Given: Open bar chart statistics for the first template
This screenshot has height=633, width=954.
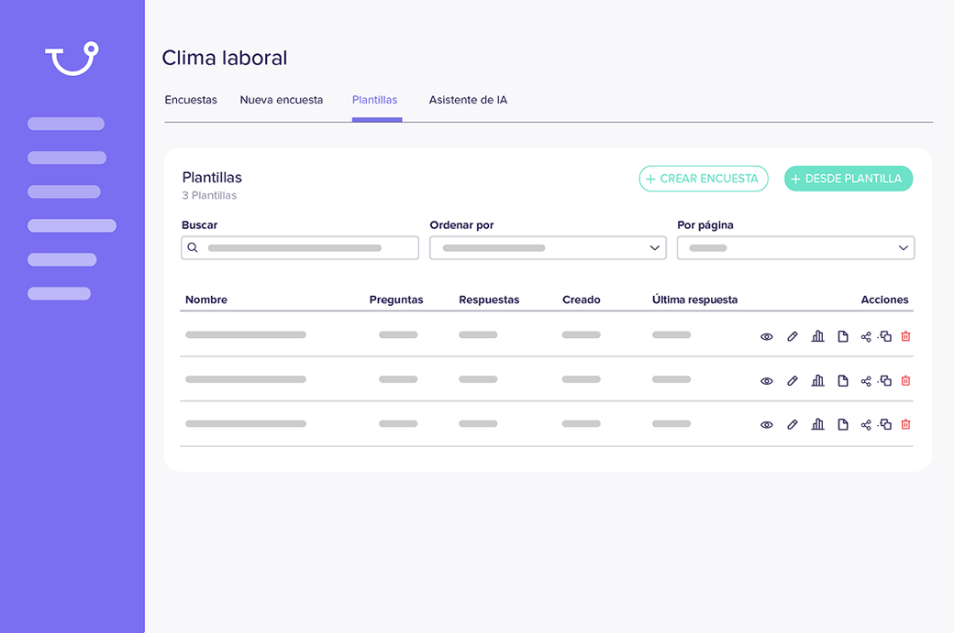Looking at the screenshot, I should [817, 336].
